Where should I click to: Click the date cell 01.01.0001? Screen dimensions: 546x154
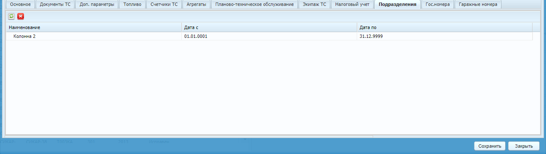269,36
